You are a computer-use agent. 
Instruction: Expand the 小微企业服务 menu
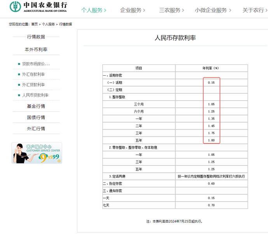(x=212, y=10)
